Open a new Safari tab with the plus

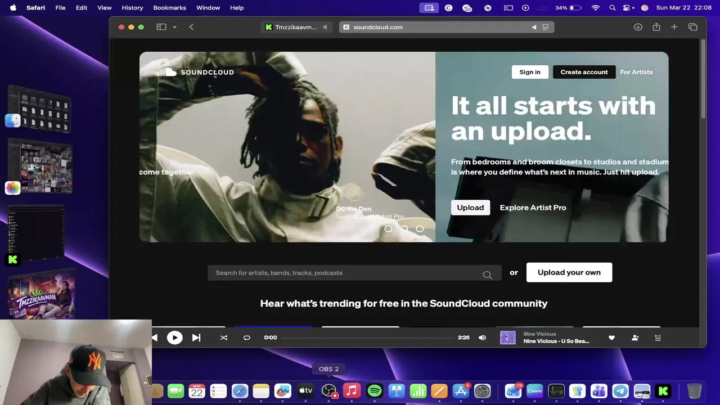click(x=674, y=27)
